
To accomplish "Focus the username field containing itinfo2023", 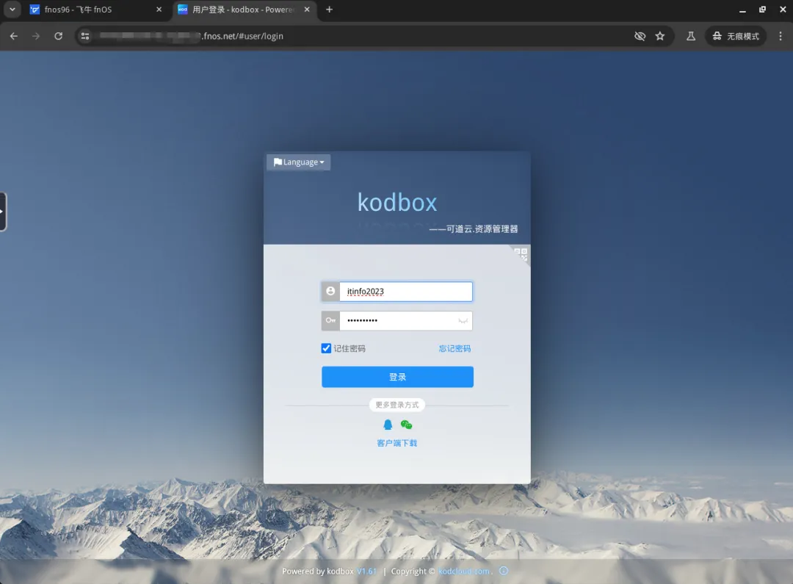I will click(x=405, y=292).
